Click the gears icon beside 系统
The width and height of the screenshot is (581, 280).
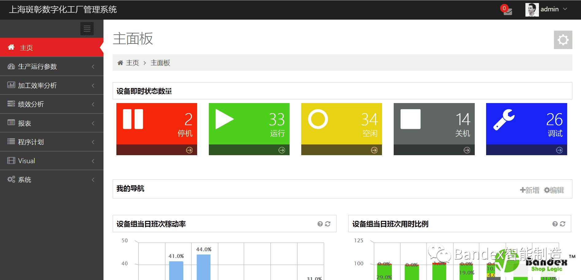[11, 179]
